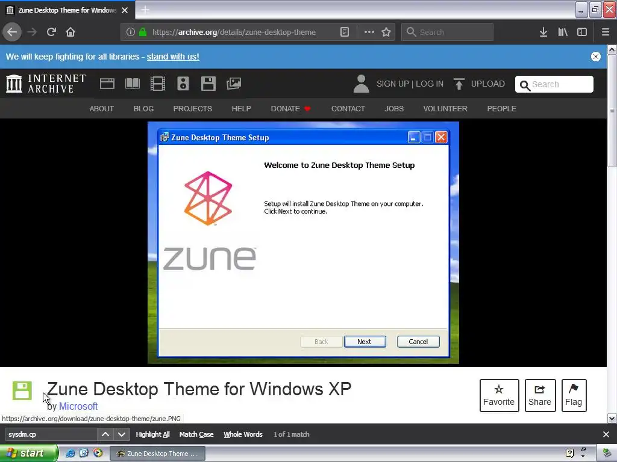Open the CONTACT menu item
The image size is (617, 462).
pyautogui.click(x=348, y=108)
